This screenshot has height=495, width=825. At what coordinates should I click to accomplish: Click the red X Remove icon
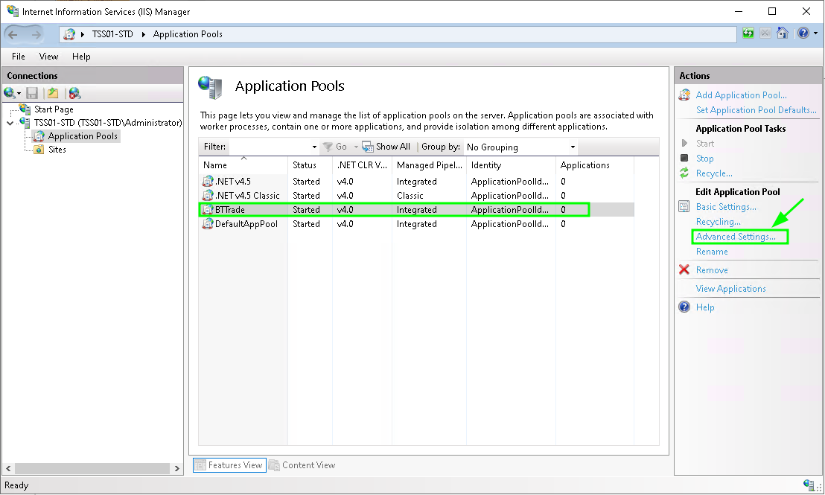click(x=684, y=270)
